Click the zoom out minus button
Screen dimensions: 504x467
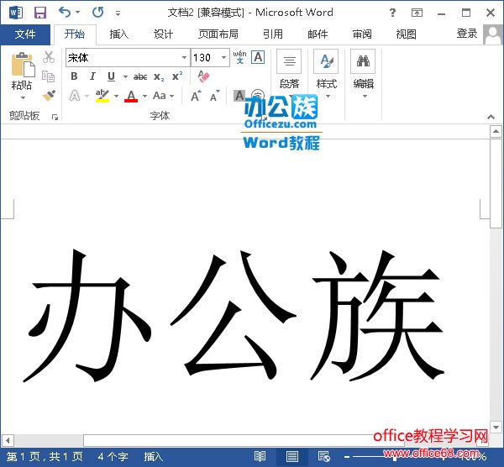tap(347, 457)
